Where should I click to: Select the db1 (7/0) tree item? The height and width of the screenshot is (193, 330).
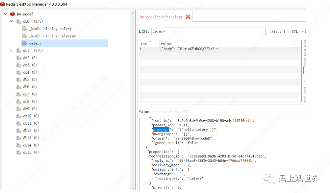tap(33, 50)
